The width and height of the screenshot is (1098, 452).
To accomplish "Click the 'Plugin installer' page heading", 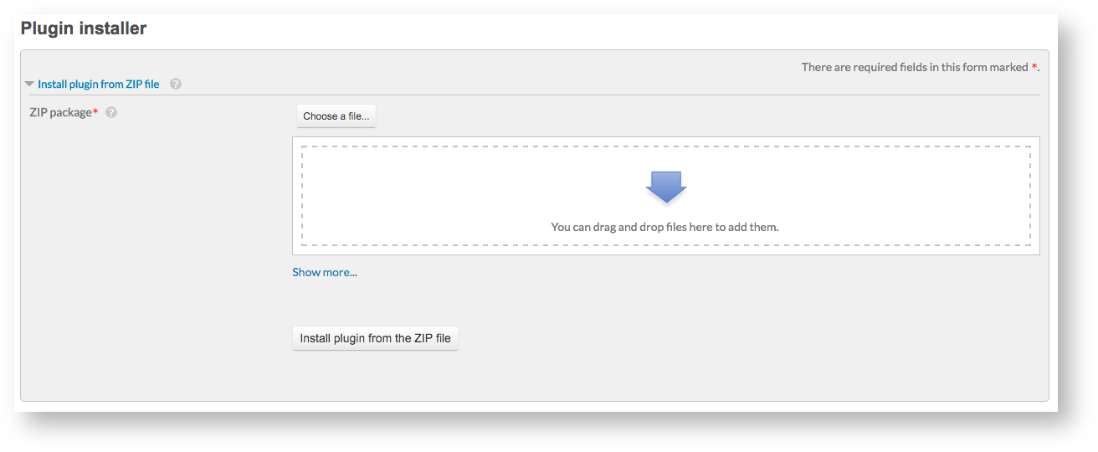I will click(x=84, y=28).
